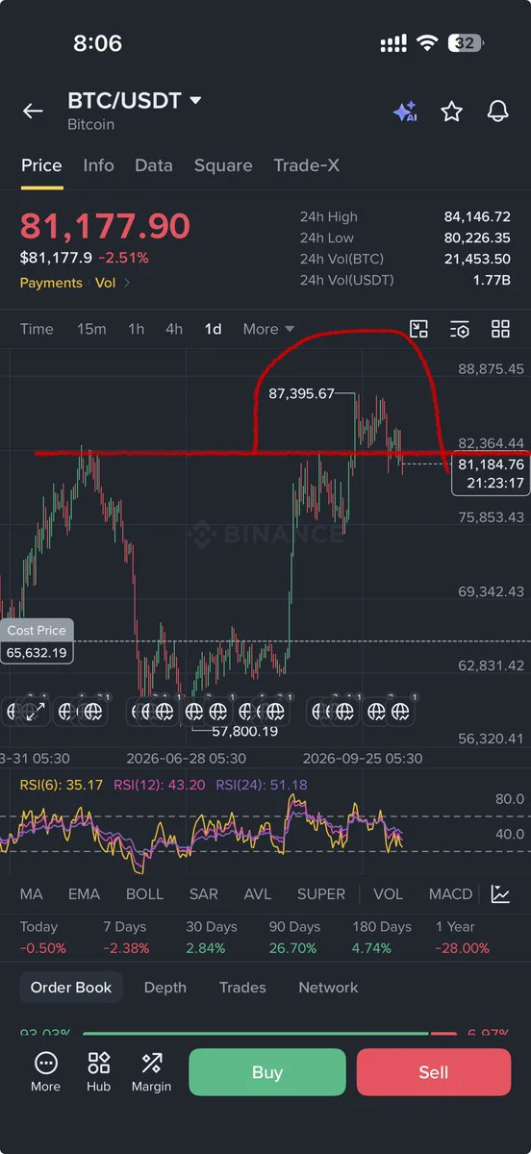Switch to the Network tab
Viewport: 531px width, 1154px height.
tap(328, 988)
